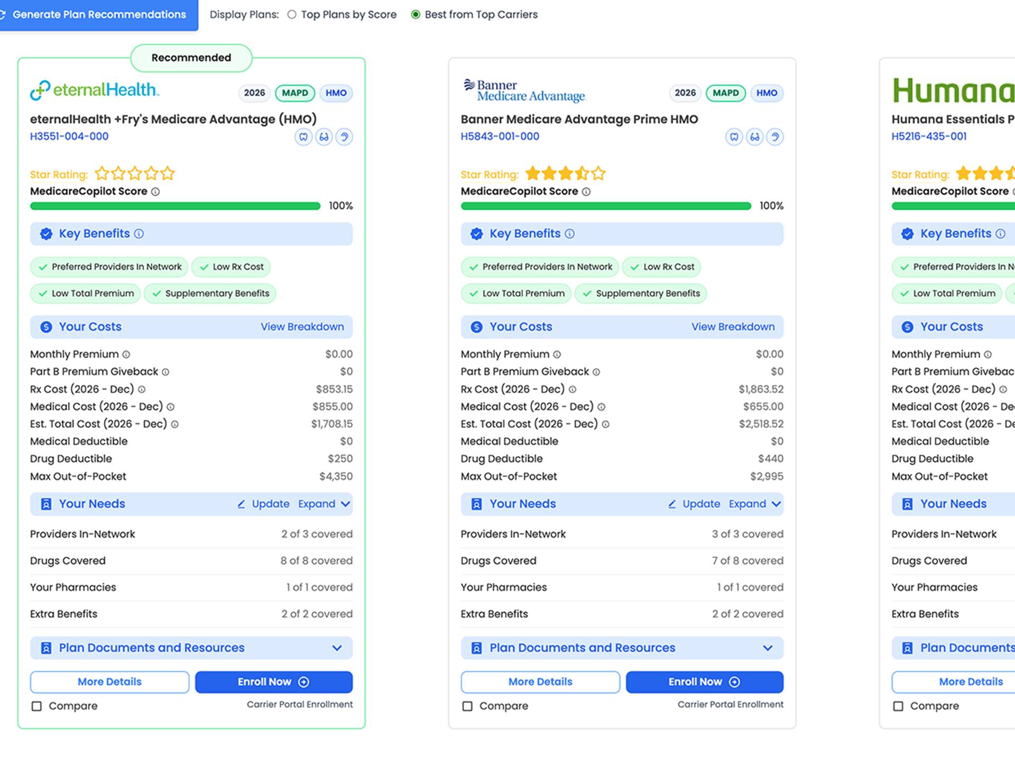Select Best from Top Carriers radio
1015x766 pixels.
pos(416,15)
